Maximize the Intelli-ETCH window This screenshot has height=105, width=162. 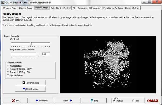pyautogui.click(x=149, y=2)
